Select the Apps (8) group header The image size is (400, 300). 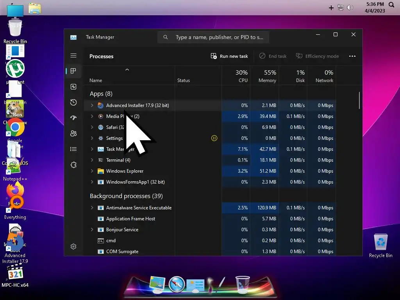tap(101, 94)
